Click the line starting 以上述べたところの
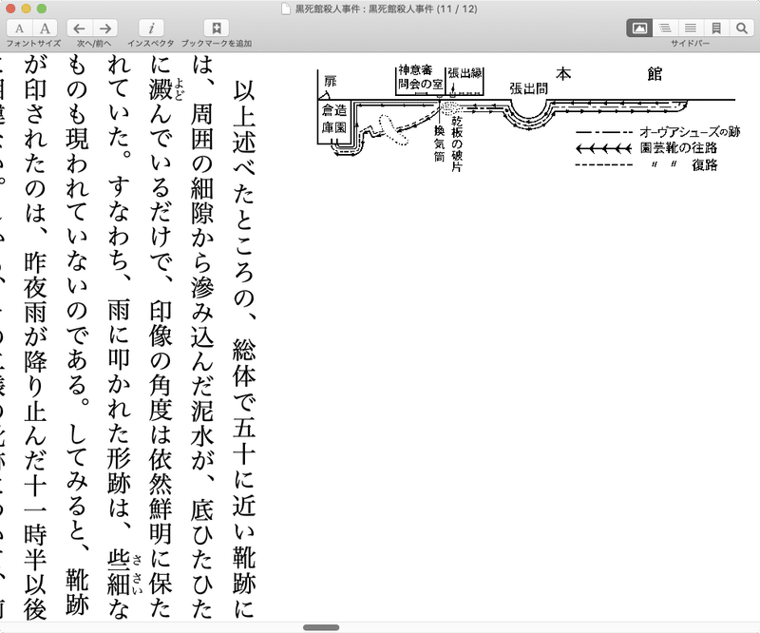This screenshot has width=760, height=633. click(244, 348)
